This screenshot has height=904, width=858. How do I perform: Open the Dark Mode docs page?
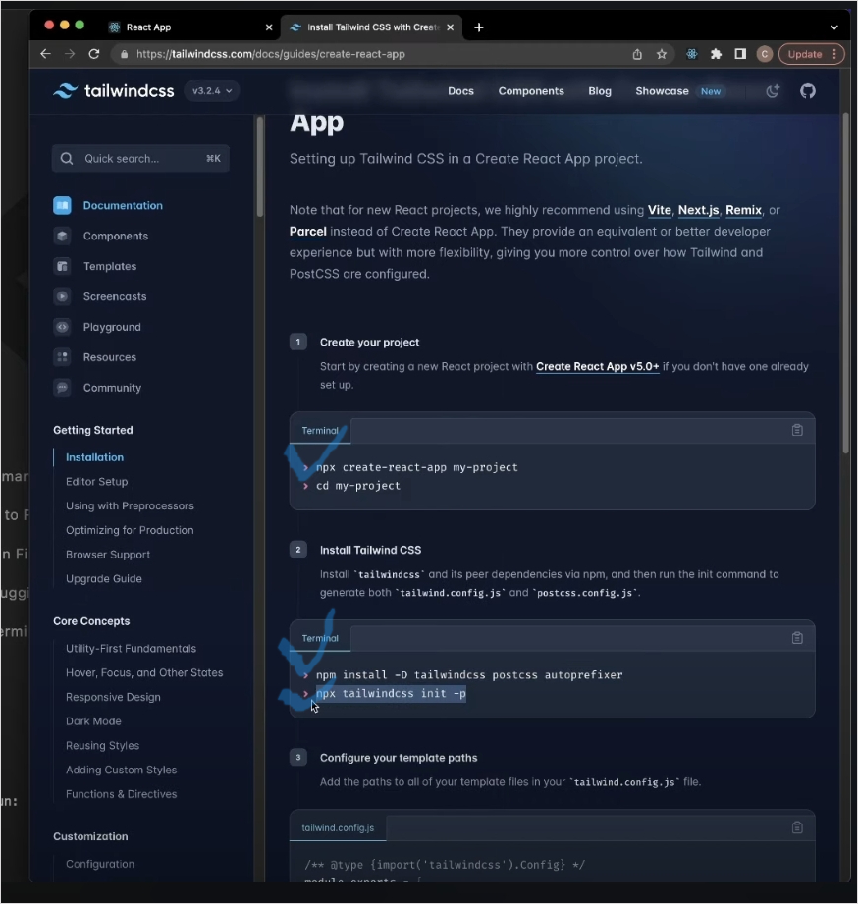[x=93, y=721]
